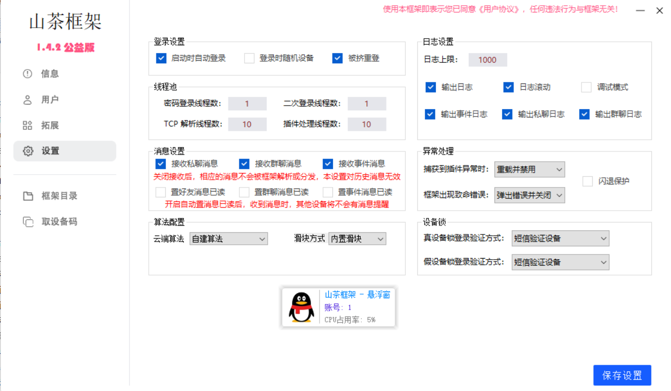Viewport: 671px width, 391px height.
Task: Toggle 输出群聊日志 checkbox
Action: click(x=584, y=114)
